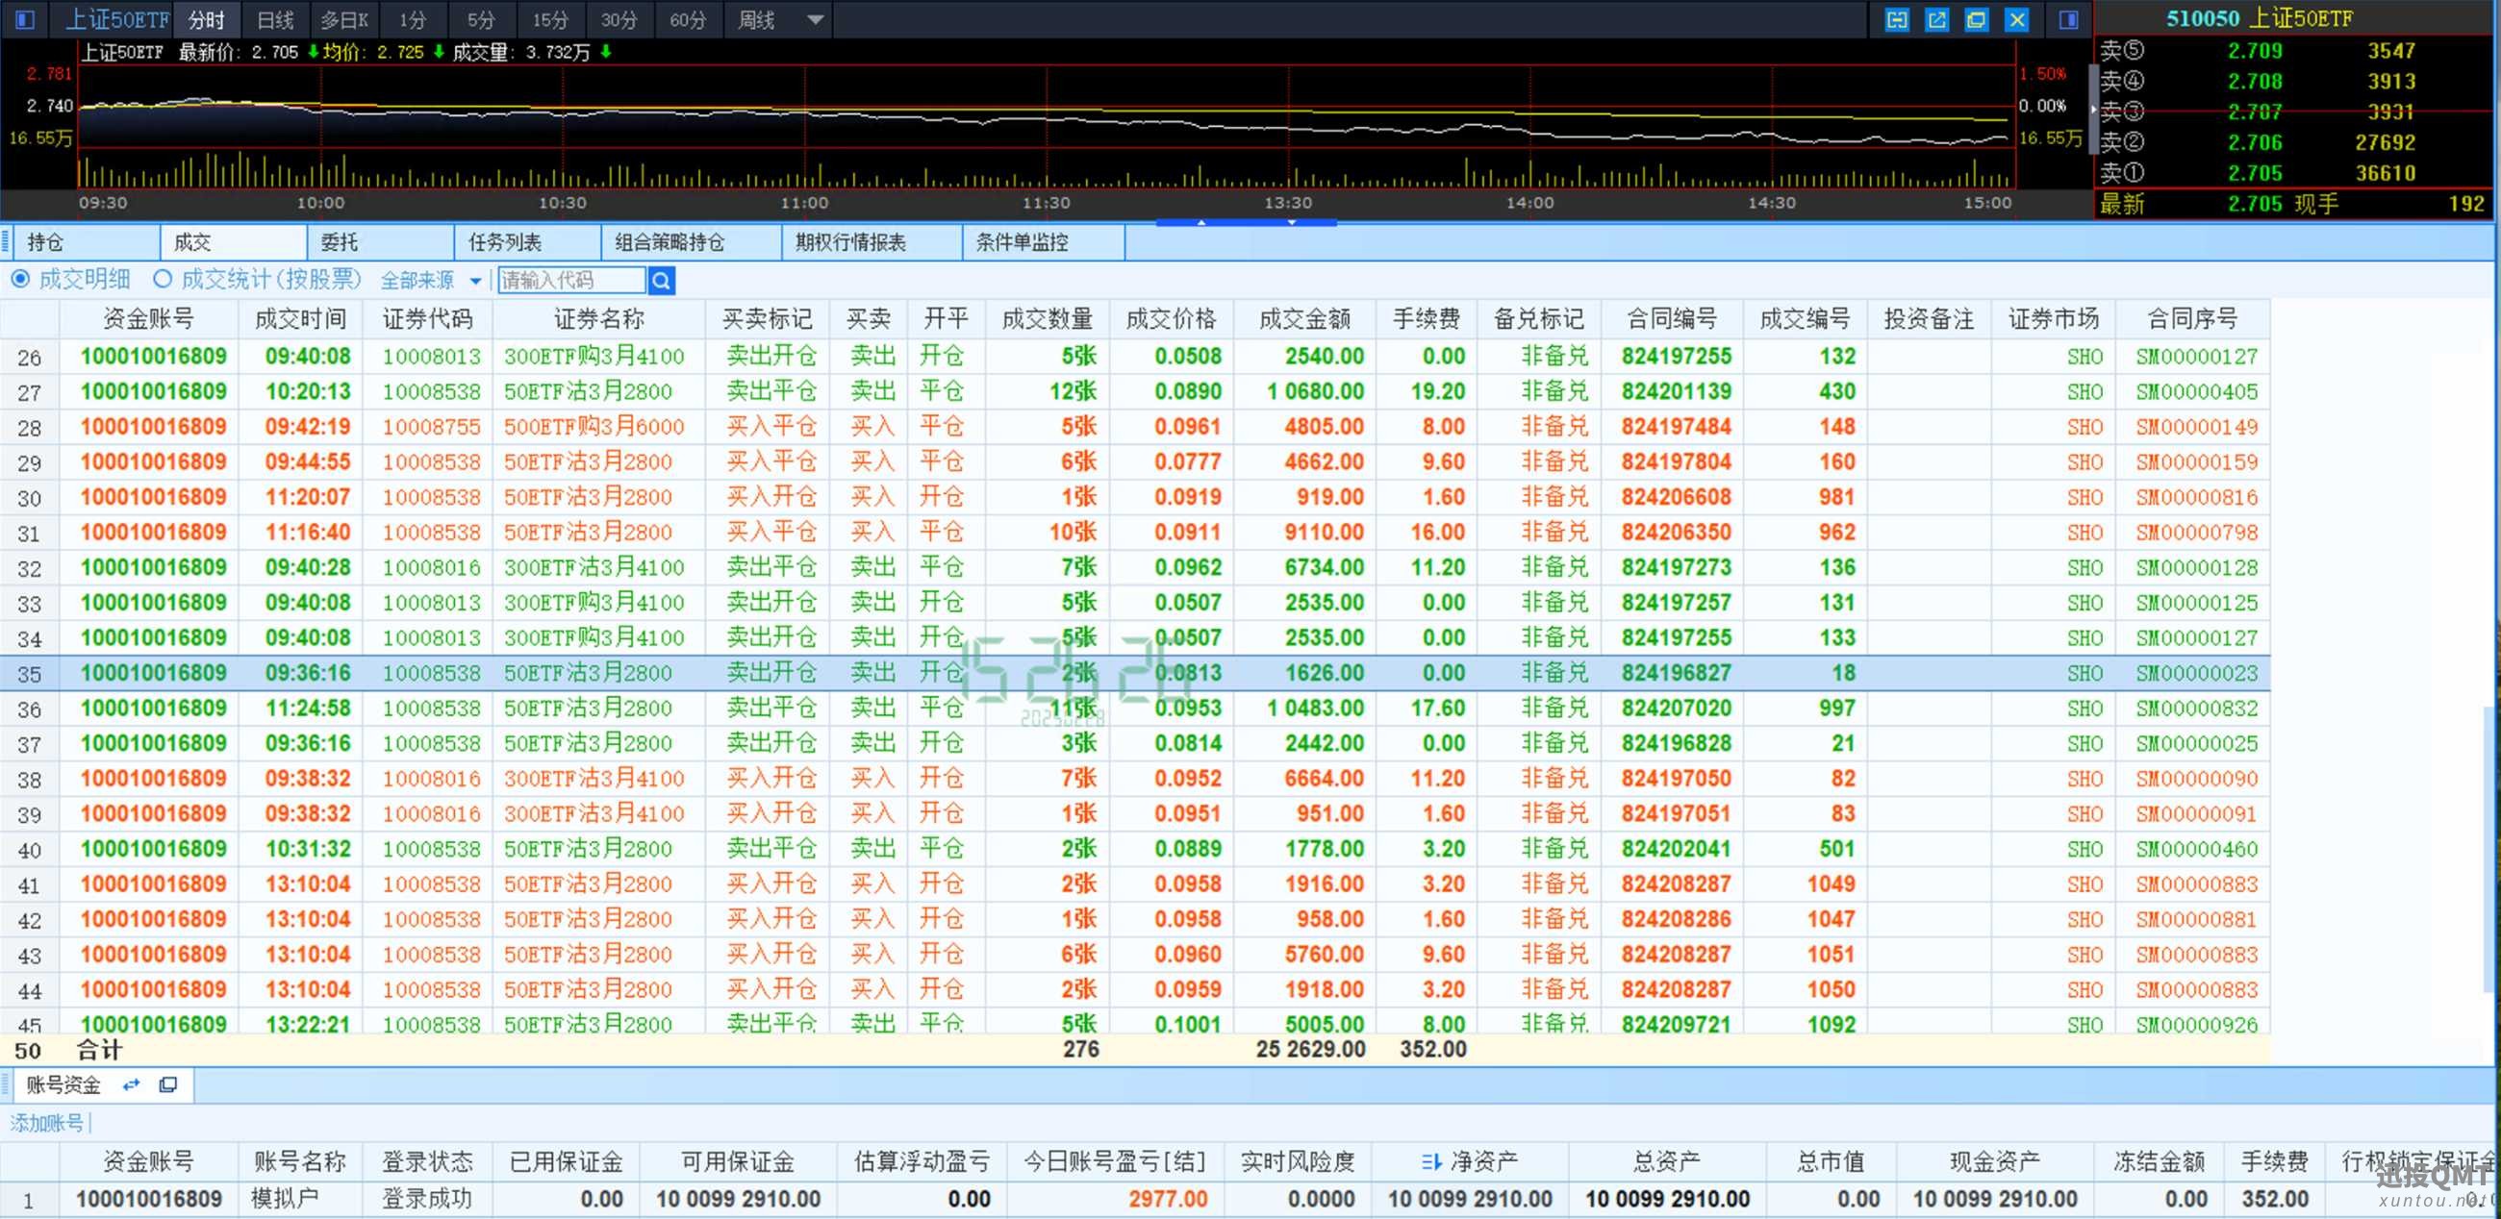
Task: Click the 合同序号 column header
Action: click(2192, 318)
